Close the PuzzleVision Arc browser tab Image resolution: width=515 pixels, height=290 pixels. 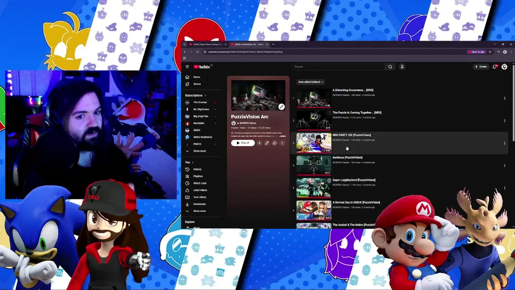267,44
